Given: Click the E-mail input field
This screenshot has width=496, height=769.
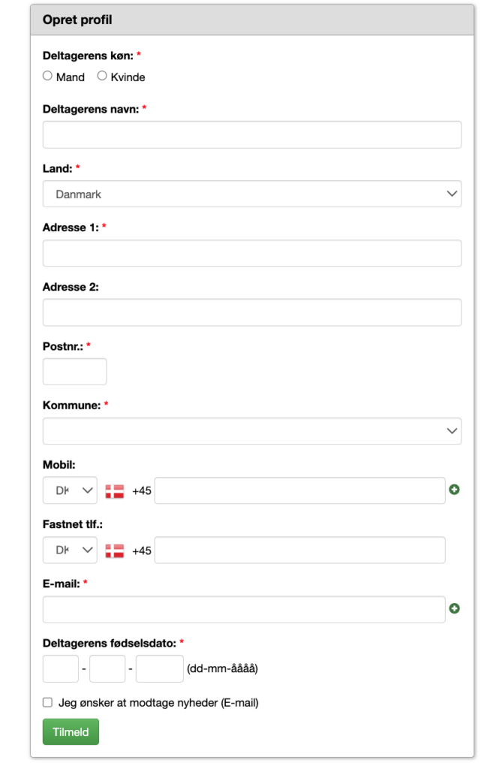Looking at the screenshot, I should pyautogui.click(x=244, y=609).
